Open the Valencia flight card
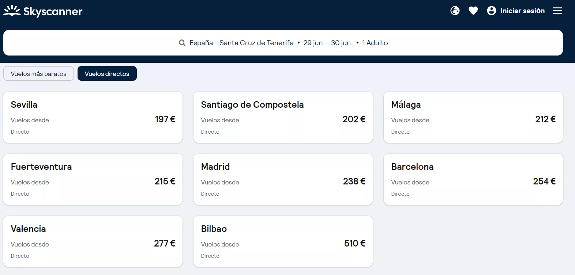 [x=93, y=241]
